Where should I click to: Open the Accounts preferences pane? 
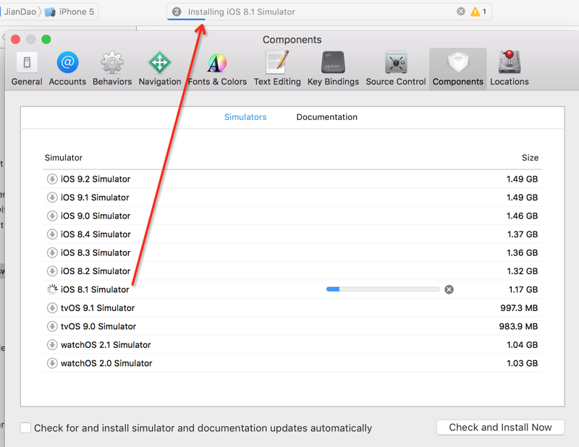coord(67,69)
